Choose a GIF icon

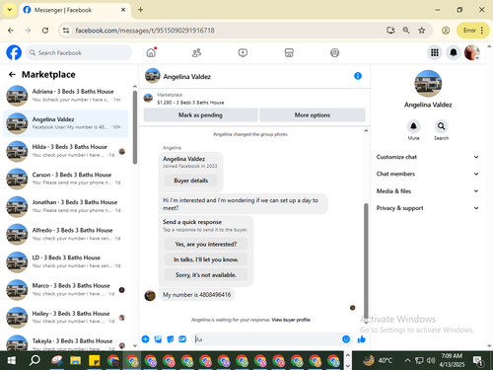click(x=182, y=339)
